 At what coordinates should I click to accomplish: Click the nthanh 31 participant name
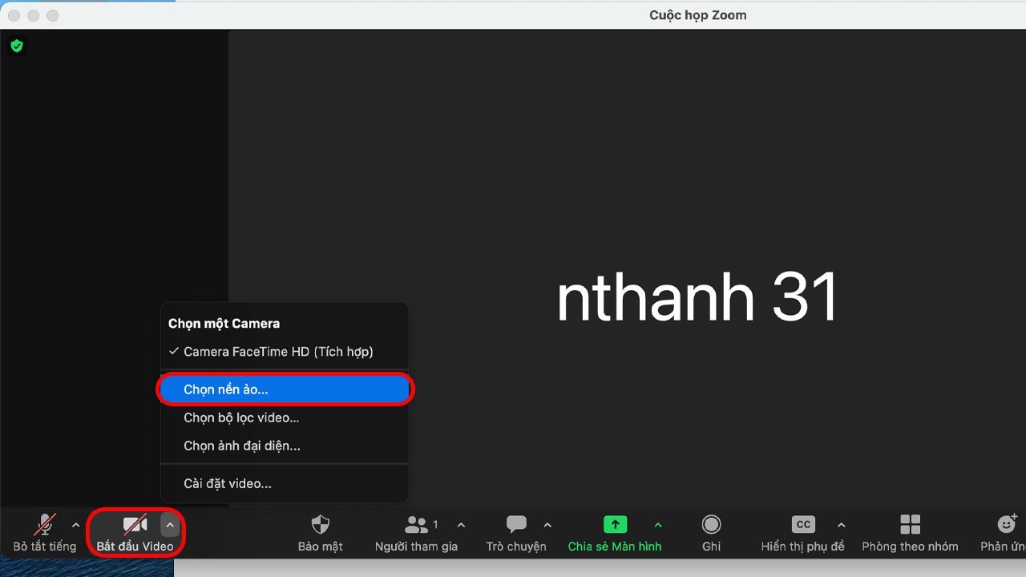click(697, 298)
